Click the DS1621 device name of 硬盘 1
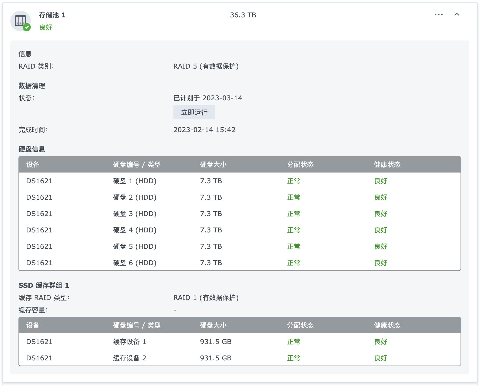This screenshot has width=480, height=386. coord(39,181)
